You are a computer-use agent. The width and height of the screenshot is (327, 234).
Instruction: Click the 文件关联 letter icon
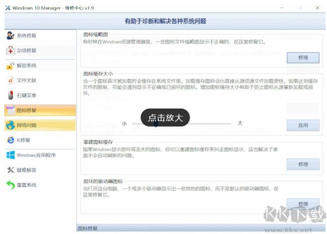coord(10,80)
